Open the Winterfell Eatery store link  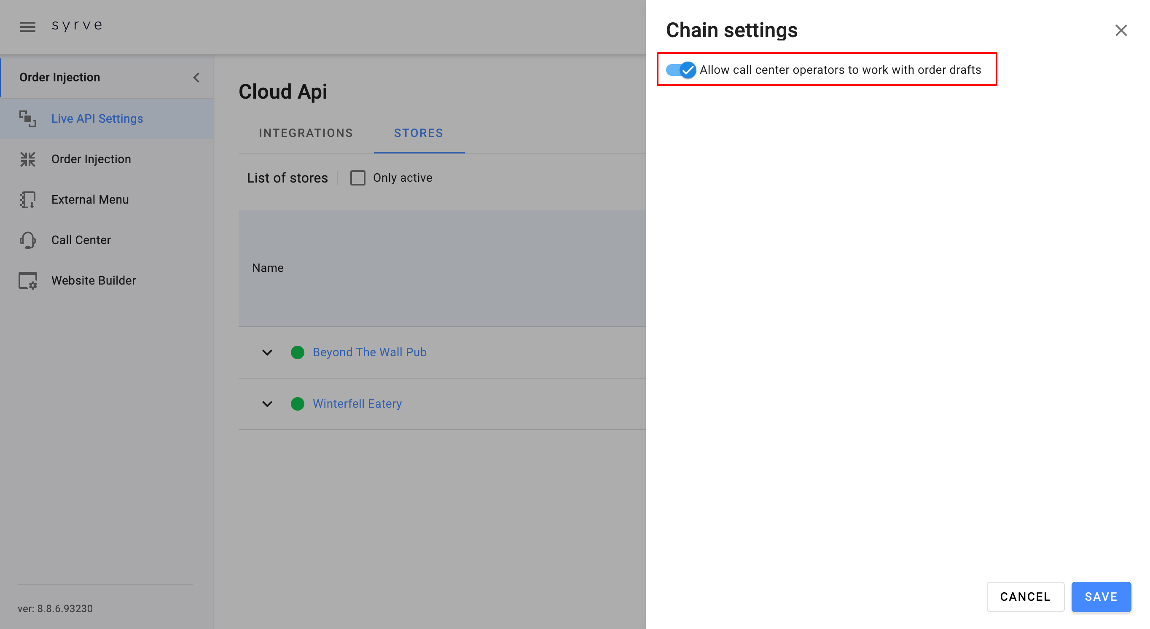357,403
